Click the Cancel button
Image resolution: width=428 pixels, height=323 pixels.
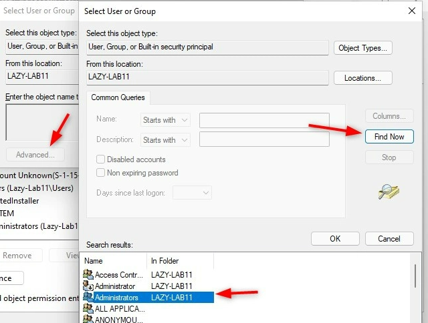click(389, 239)
